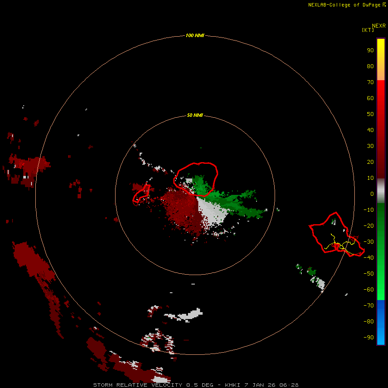The image size is (388, 388).
Task: Click the 60 value on the velocity scale
Action: [370, 98]
